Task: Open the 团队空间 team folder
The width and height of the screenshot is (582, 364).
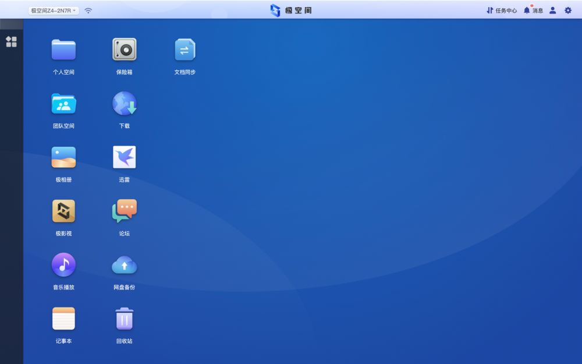Action: pyautogui.click(x=63, y=104)
